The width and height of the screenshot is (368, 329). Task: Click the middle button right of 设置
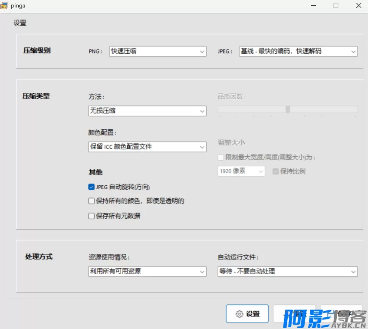pyautogui.click(x=294, y=313)
